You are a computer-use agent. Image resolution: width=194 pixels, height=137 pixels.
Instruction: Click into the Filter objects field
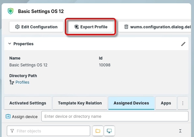tap(48, 131)
